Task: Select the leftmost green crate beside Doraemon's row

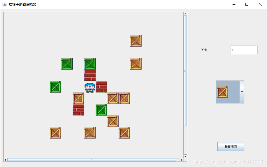Action: coord(55,87)
